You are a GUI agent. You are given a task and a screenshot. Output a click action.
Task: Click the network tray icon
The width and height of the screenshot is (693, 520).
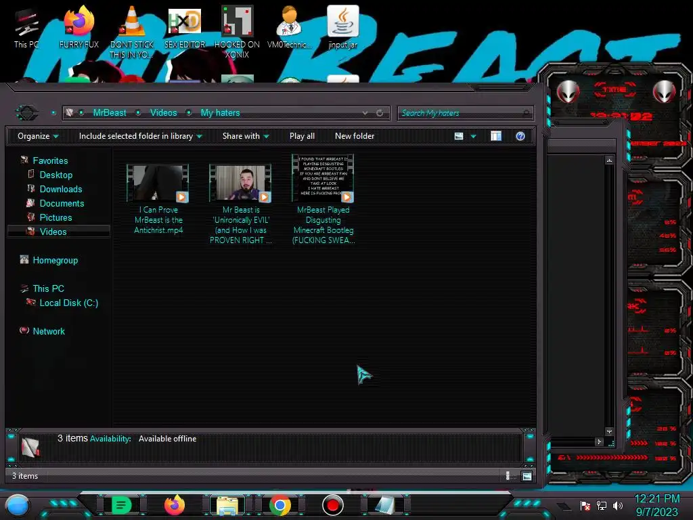602,505
